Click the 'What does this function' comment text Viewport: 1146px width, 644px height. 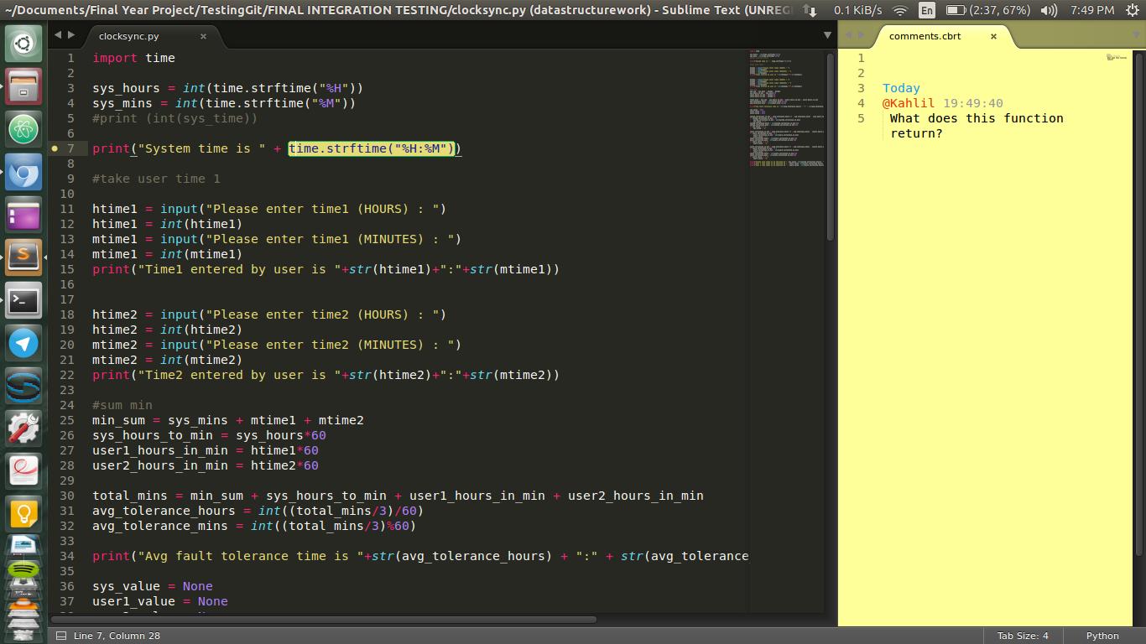coord(977,118)
